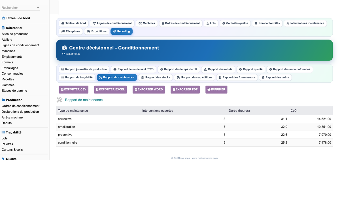The width and height of the screenshot is (340, 211).
Task: Open Rapport des coûts
Action: (x=275, y=77)
